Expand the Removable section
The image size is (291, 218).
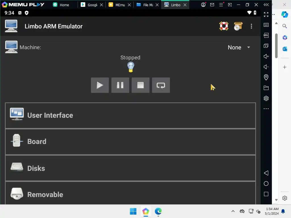point(130,193)
